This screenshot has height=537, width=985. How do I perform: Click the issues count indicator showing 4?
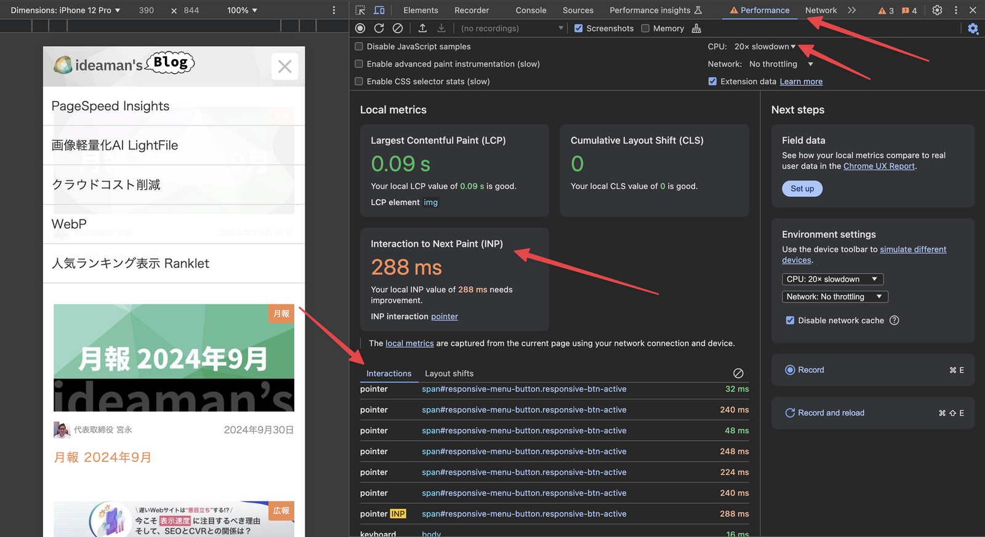pos(909,10)
